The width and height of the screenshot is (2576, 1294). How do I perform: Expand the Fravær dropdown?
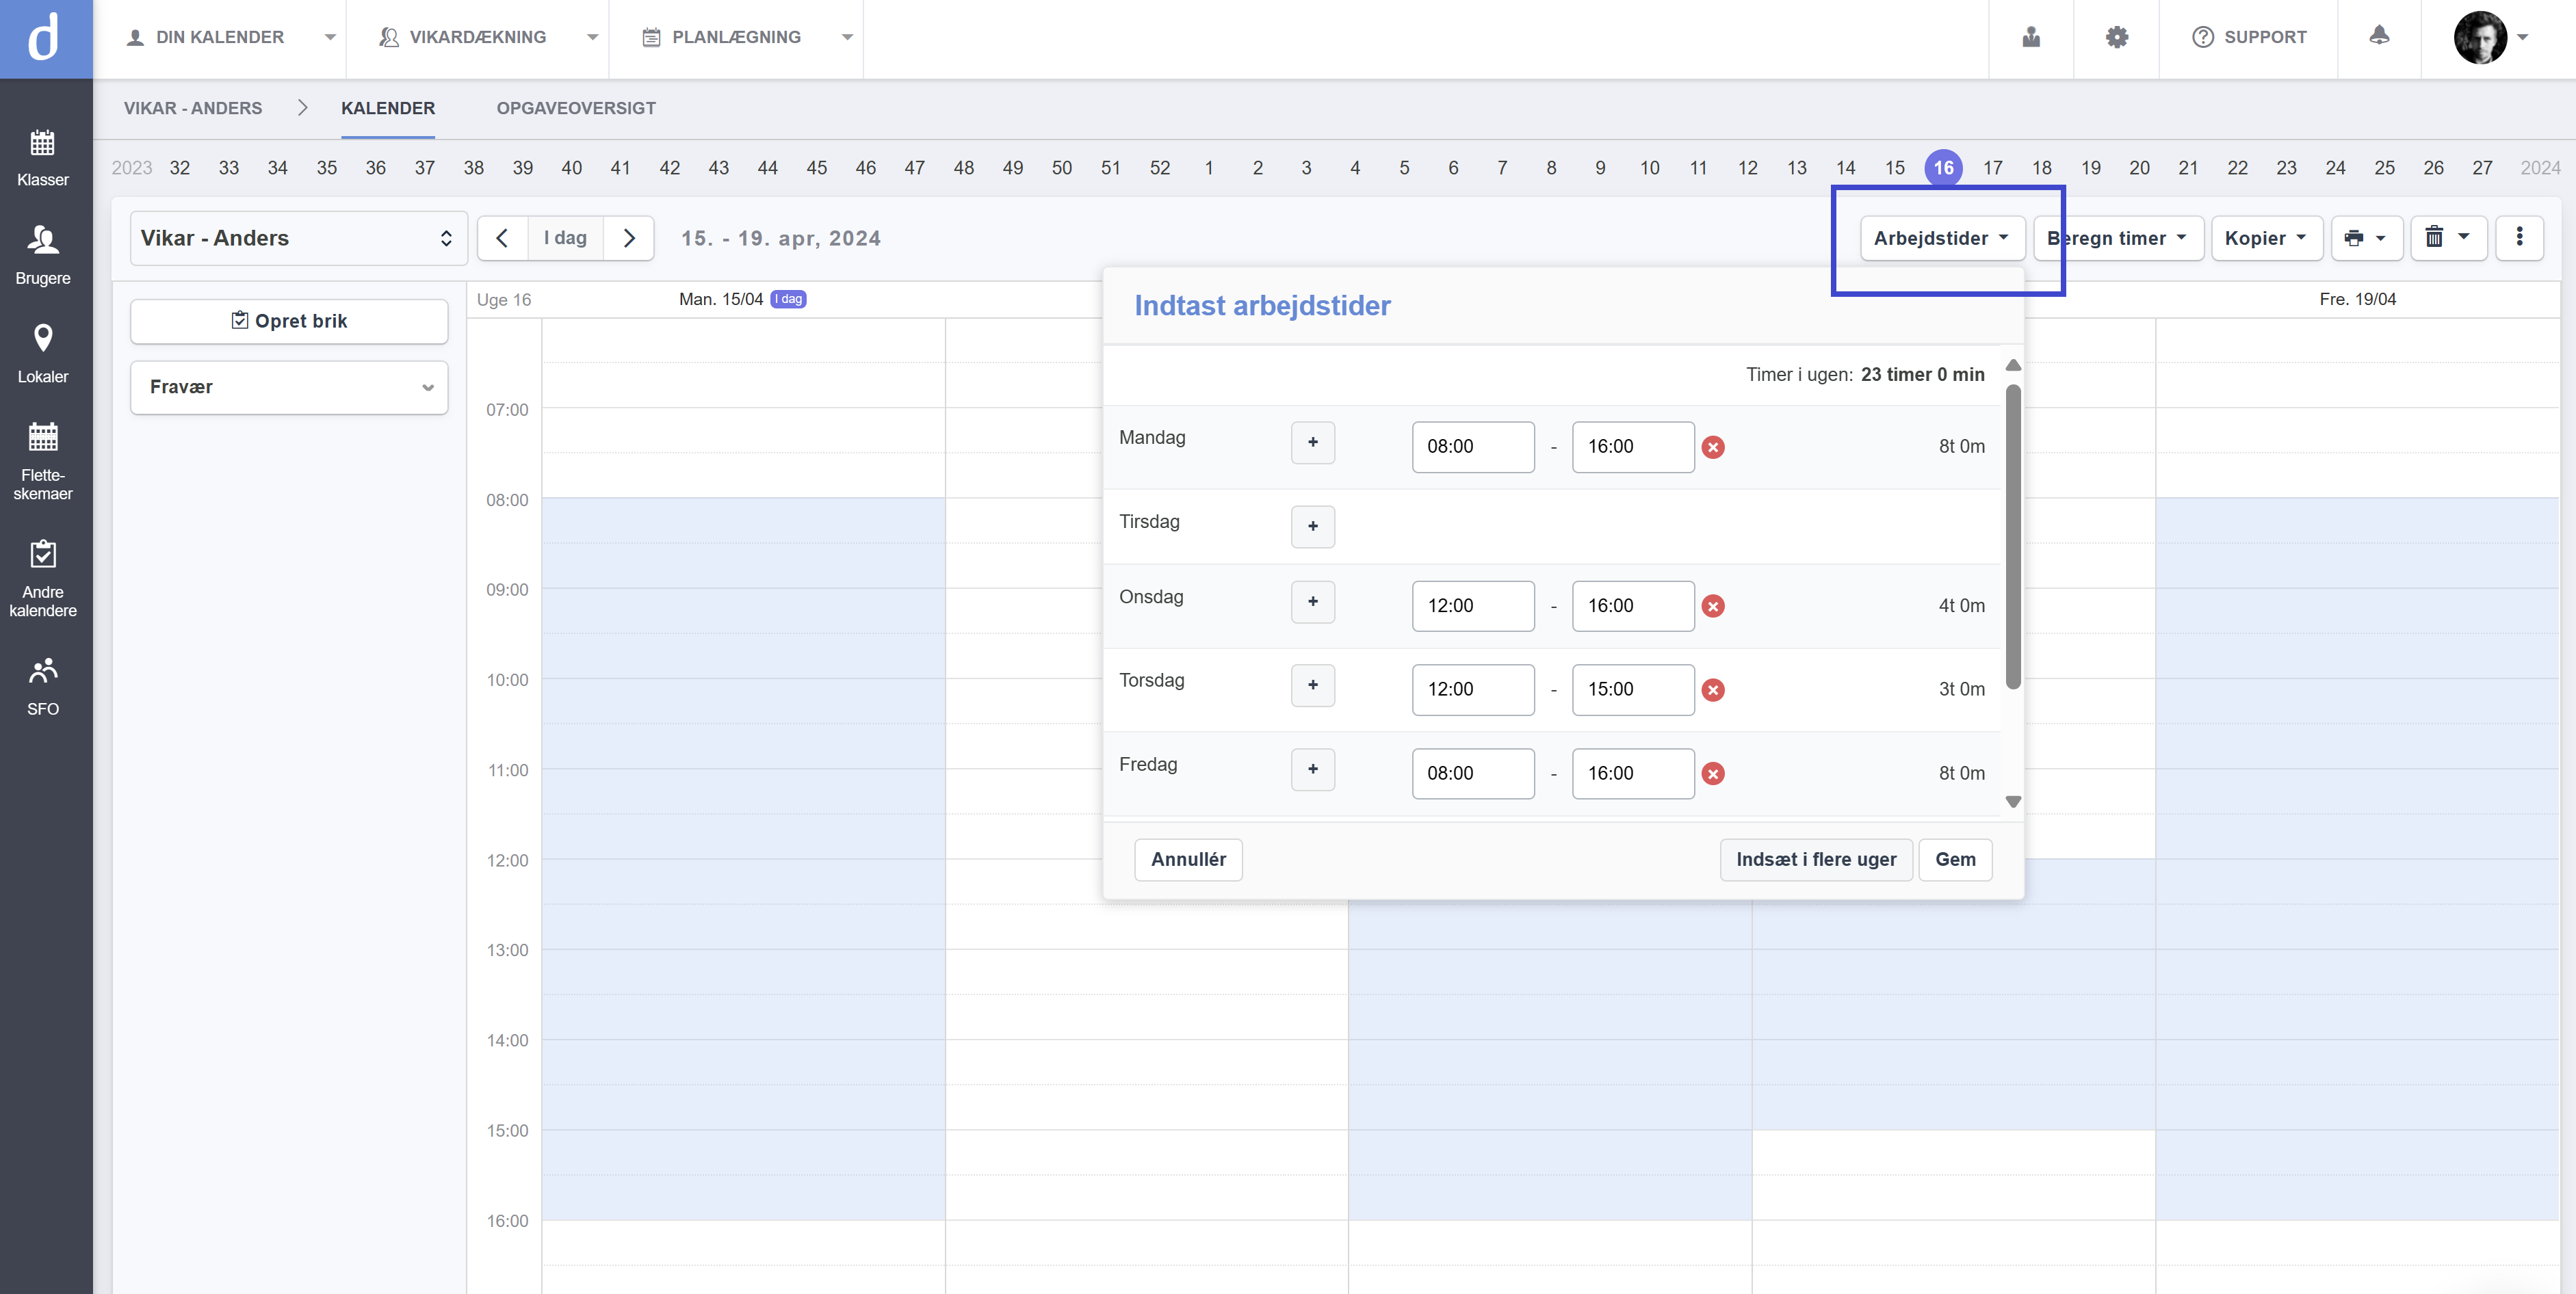pos(289,387)
